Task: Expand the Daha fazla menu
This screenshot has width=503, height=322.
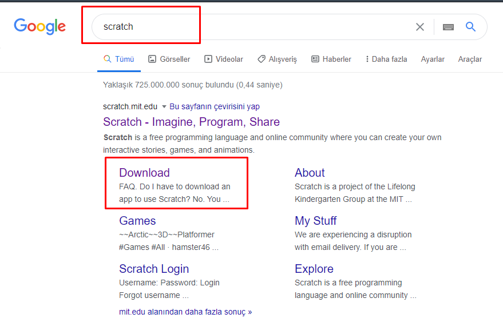Action: click(x=386, y=59)
